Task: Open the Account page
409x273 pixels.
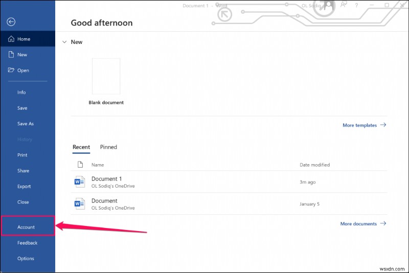Action: pyautogui.click(x=28, y=226)
